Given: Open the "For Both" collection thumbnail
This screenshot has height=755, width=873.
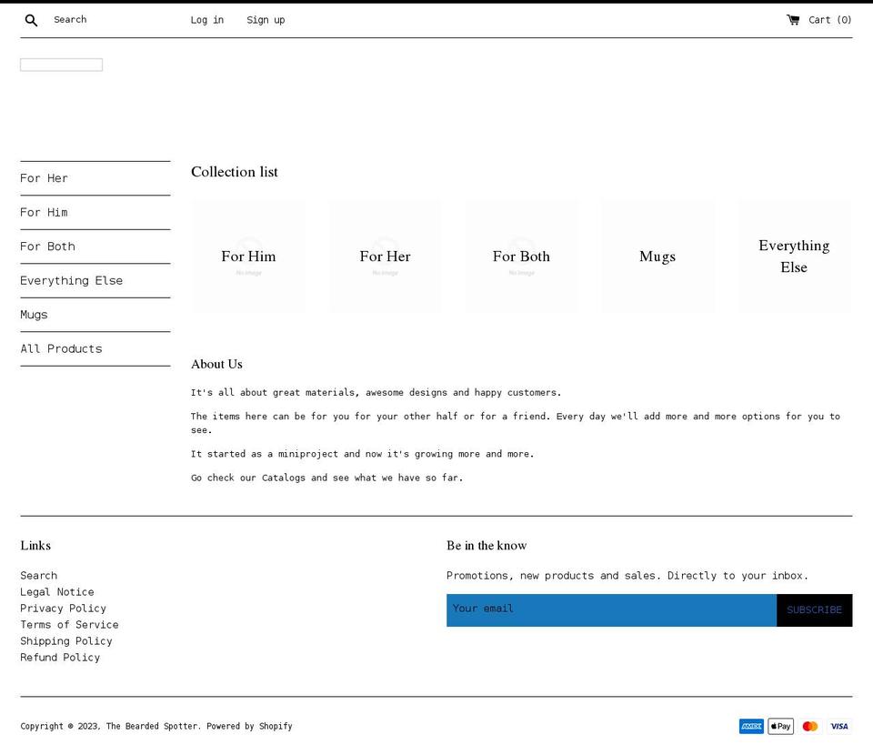Looking at the screenshot, I should click(521, 256).
